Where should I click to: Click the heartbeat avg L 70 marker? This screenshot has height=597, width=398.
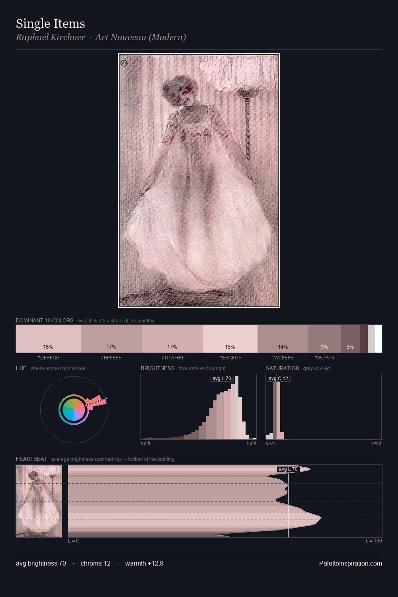coord(288,469)
